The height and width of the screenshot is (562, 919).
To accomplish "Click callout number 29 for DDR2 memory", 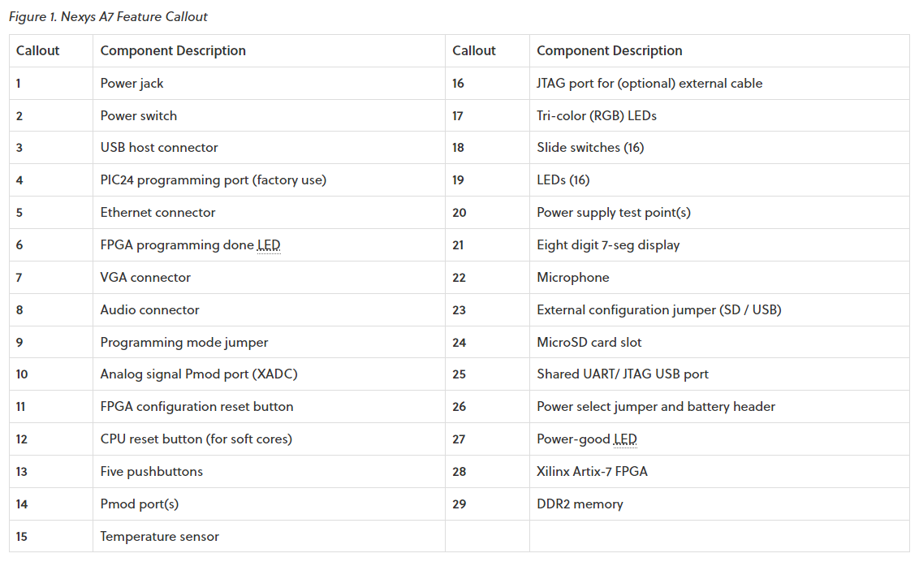I will tap(459, 504).
